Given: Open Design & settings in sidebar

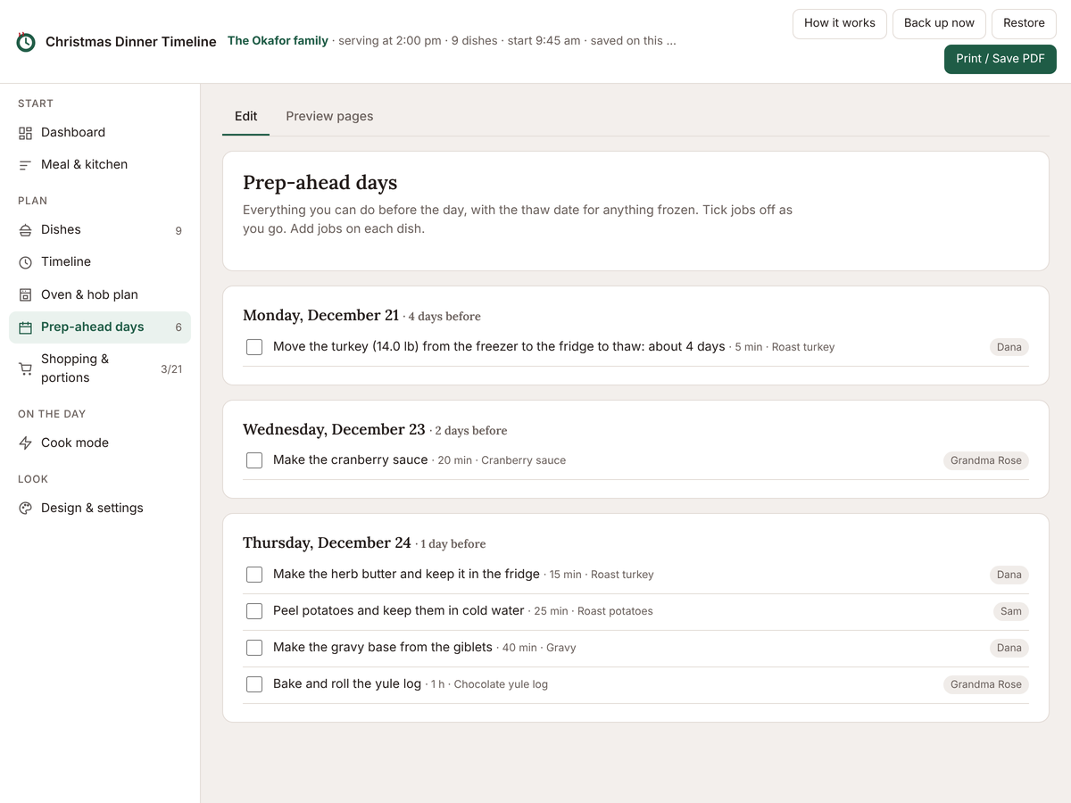Looking at the screenshot, I should click(x=100, y=509).
